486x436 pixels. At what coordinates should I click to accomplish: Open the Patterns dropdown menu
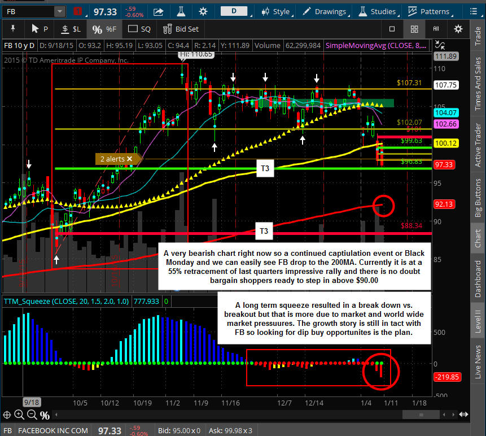431,11
